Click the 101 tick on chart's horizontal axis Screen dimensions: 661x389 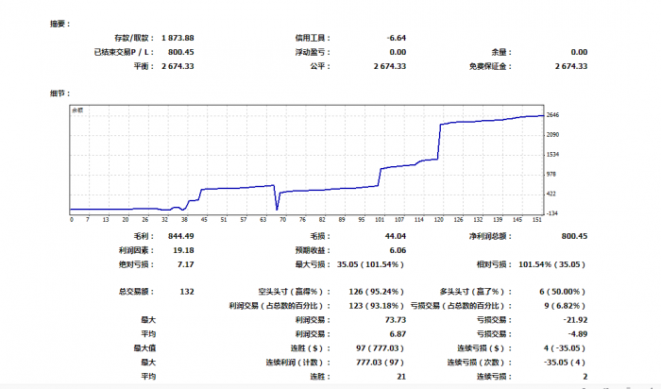379,219
